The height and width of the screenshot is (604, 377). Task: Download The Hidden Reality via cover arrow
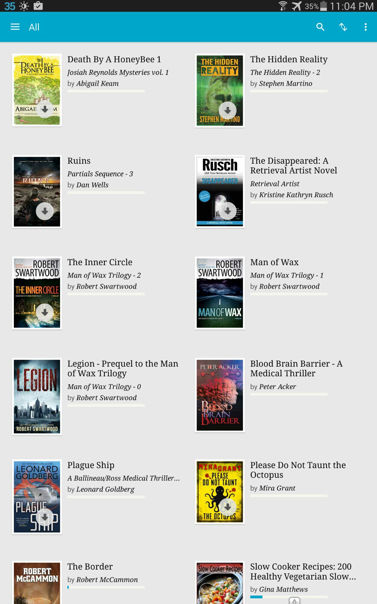[227, 111]
